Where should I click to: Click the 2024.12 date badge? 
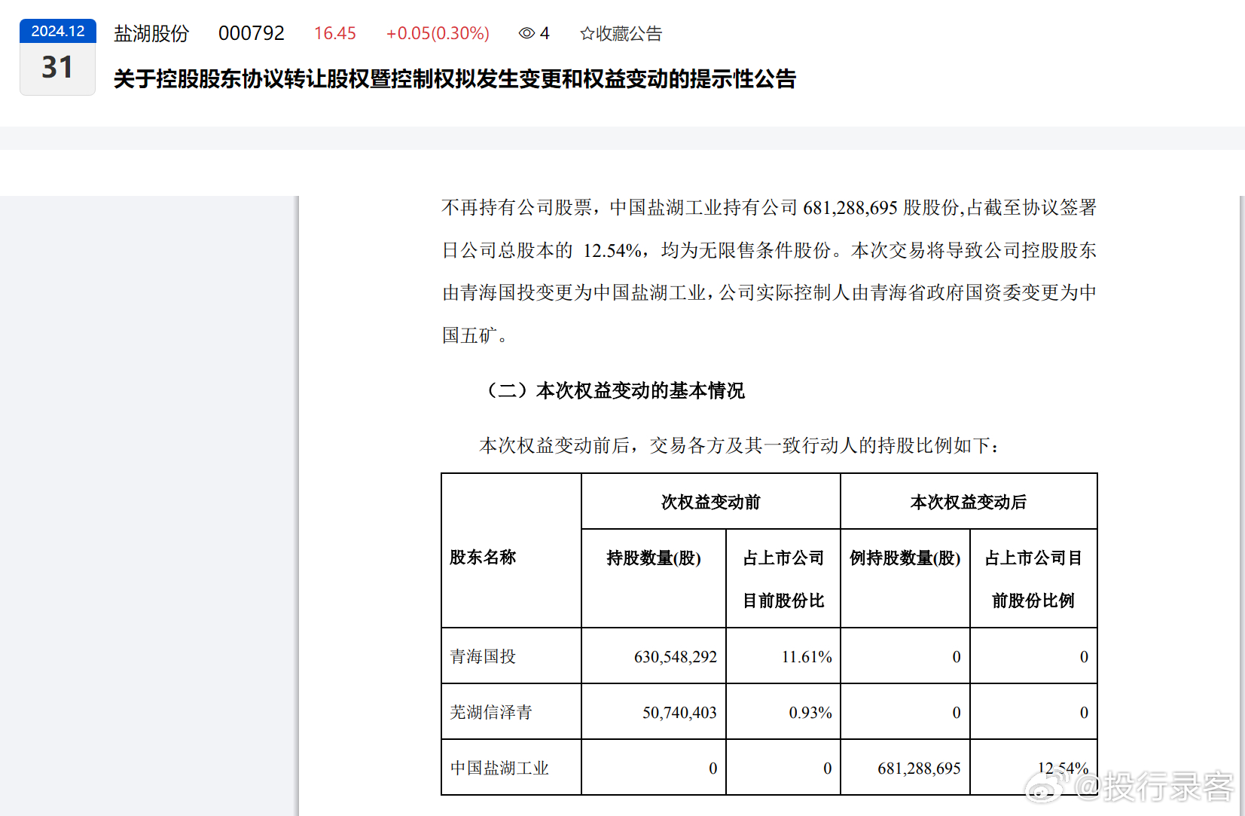coord(58,31)
